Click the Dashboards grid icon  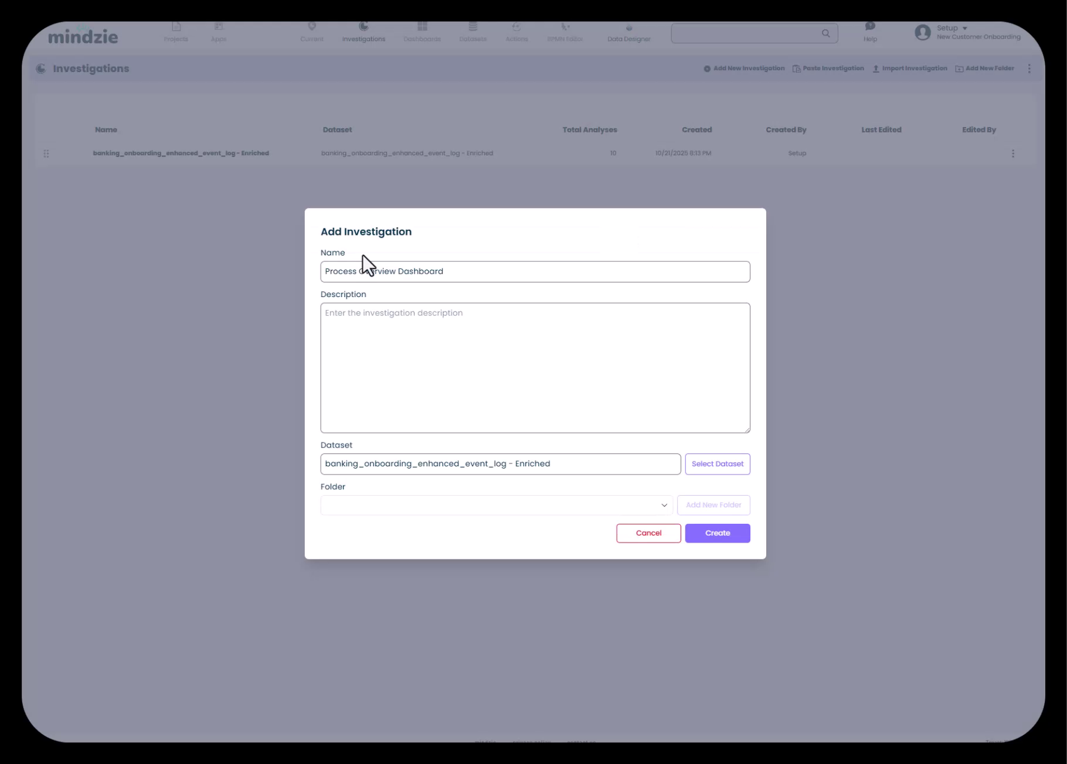pyautogui.click(x=422, y=27)
